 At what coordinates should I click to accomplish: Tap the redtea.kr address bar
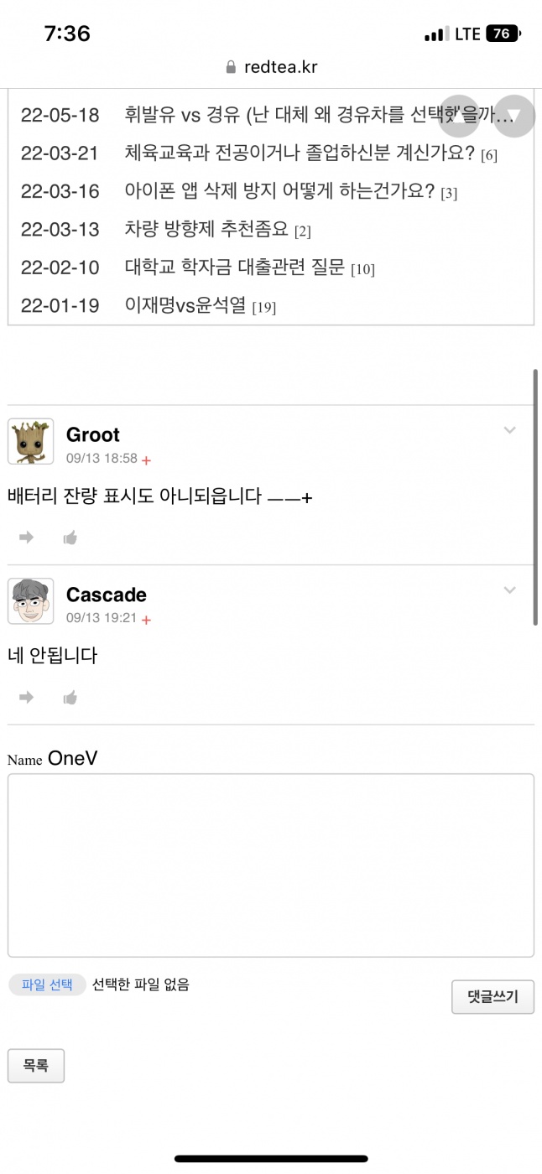click(271, 67)
